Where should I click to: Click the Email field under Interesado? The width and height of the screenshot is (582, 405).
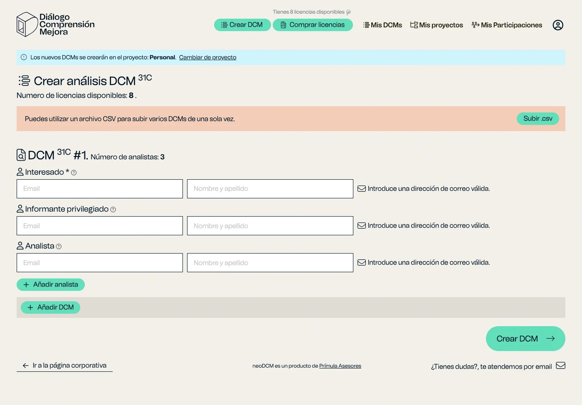click(99, 188)
